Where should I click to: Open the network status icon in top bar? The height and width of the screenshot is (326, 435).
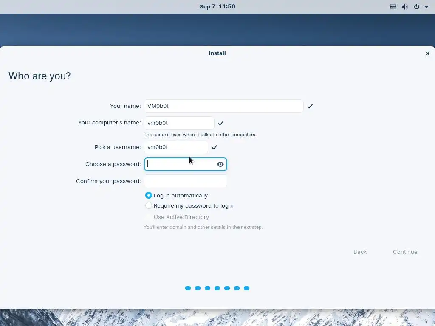click(393, 7)
